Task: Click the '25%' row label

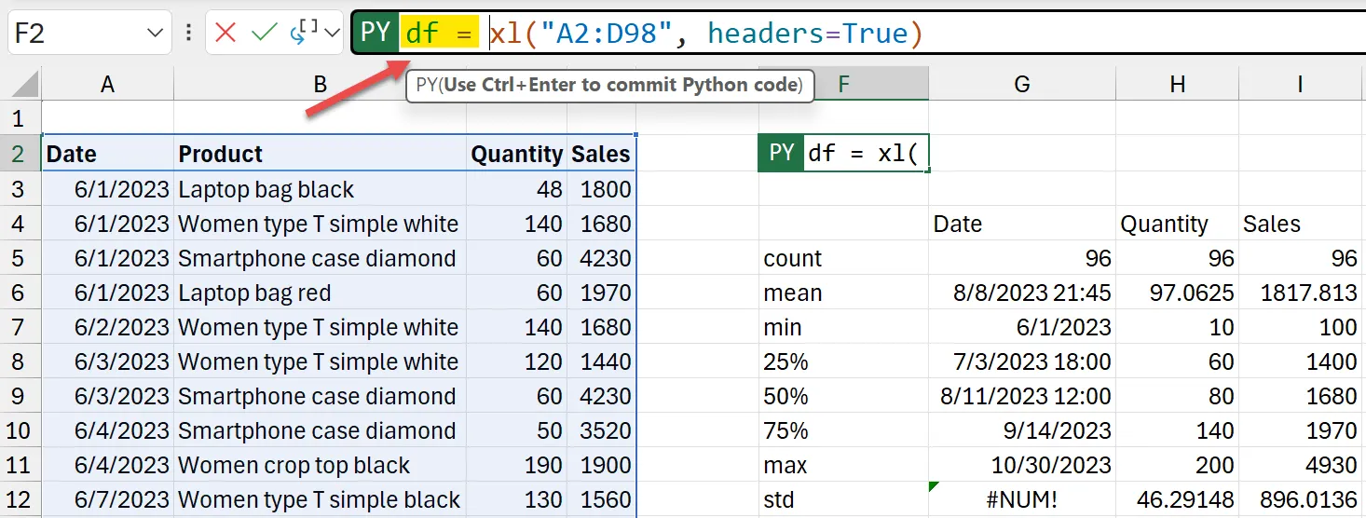Action: [843, 361]
